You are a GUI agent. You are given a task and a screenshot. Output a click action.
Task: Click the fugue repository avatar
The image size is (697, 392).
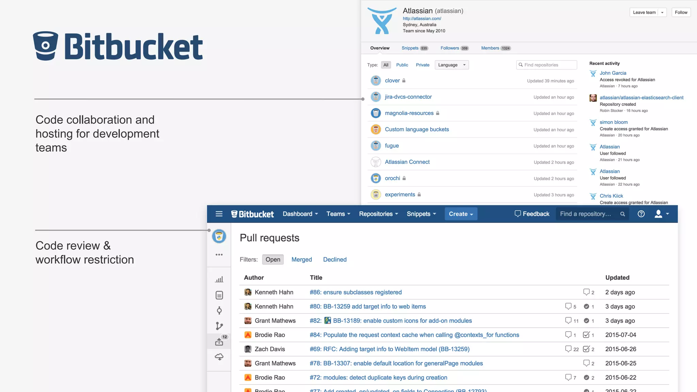click(376, 146)
